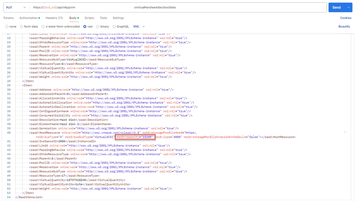Open the Cookies link
The image size is (356, 201).
click(x=346, y=18)
